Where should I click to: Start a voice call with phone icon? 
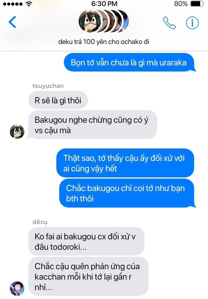pyautogui.click(x=169, y=23)
